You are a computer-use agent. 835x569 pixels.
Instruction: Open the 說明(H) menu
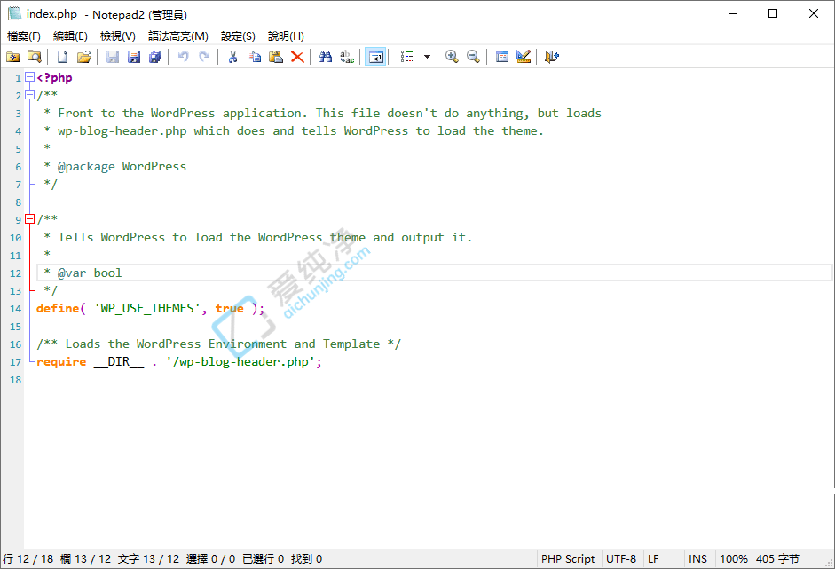[286, 36]
